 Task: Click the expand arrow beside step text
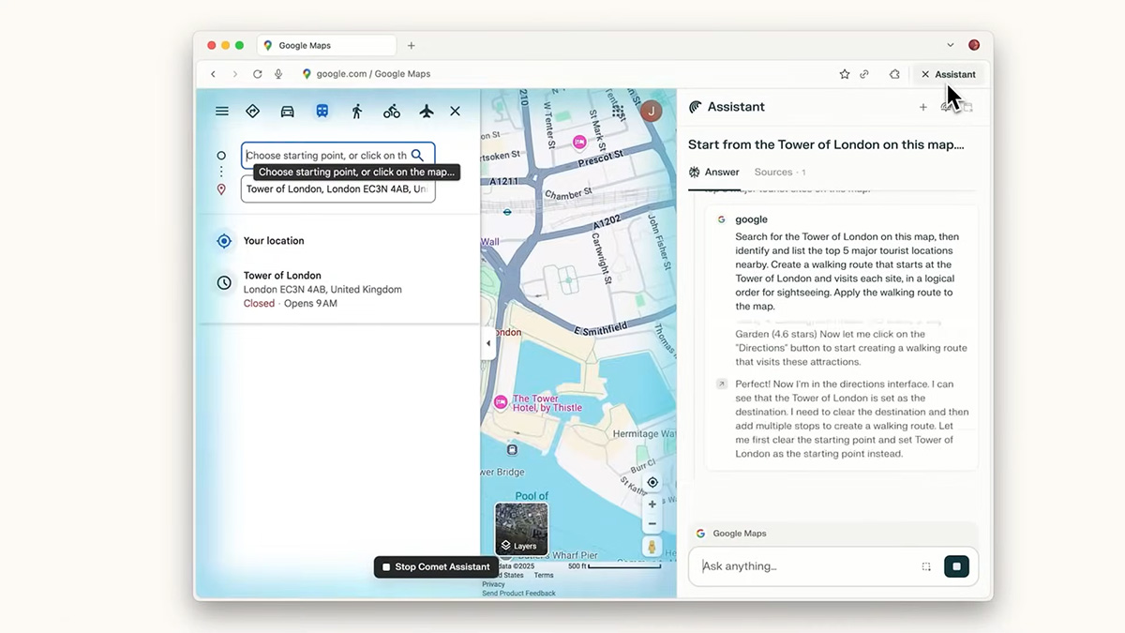pos(721,384)
